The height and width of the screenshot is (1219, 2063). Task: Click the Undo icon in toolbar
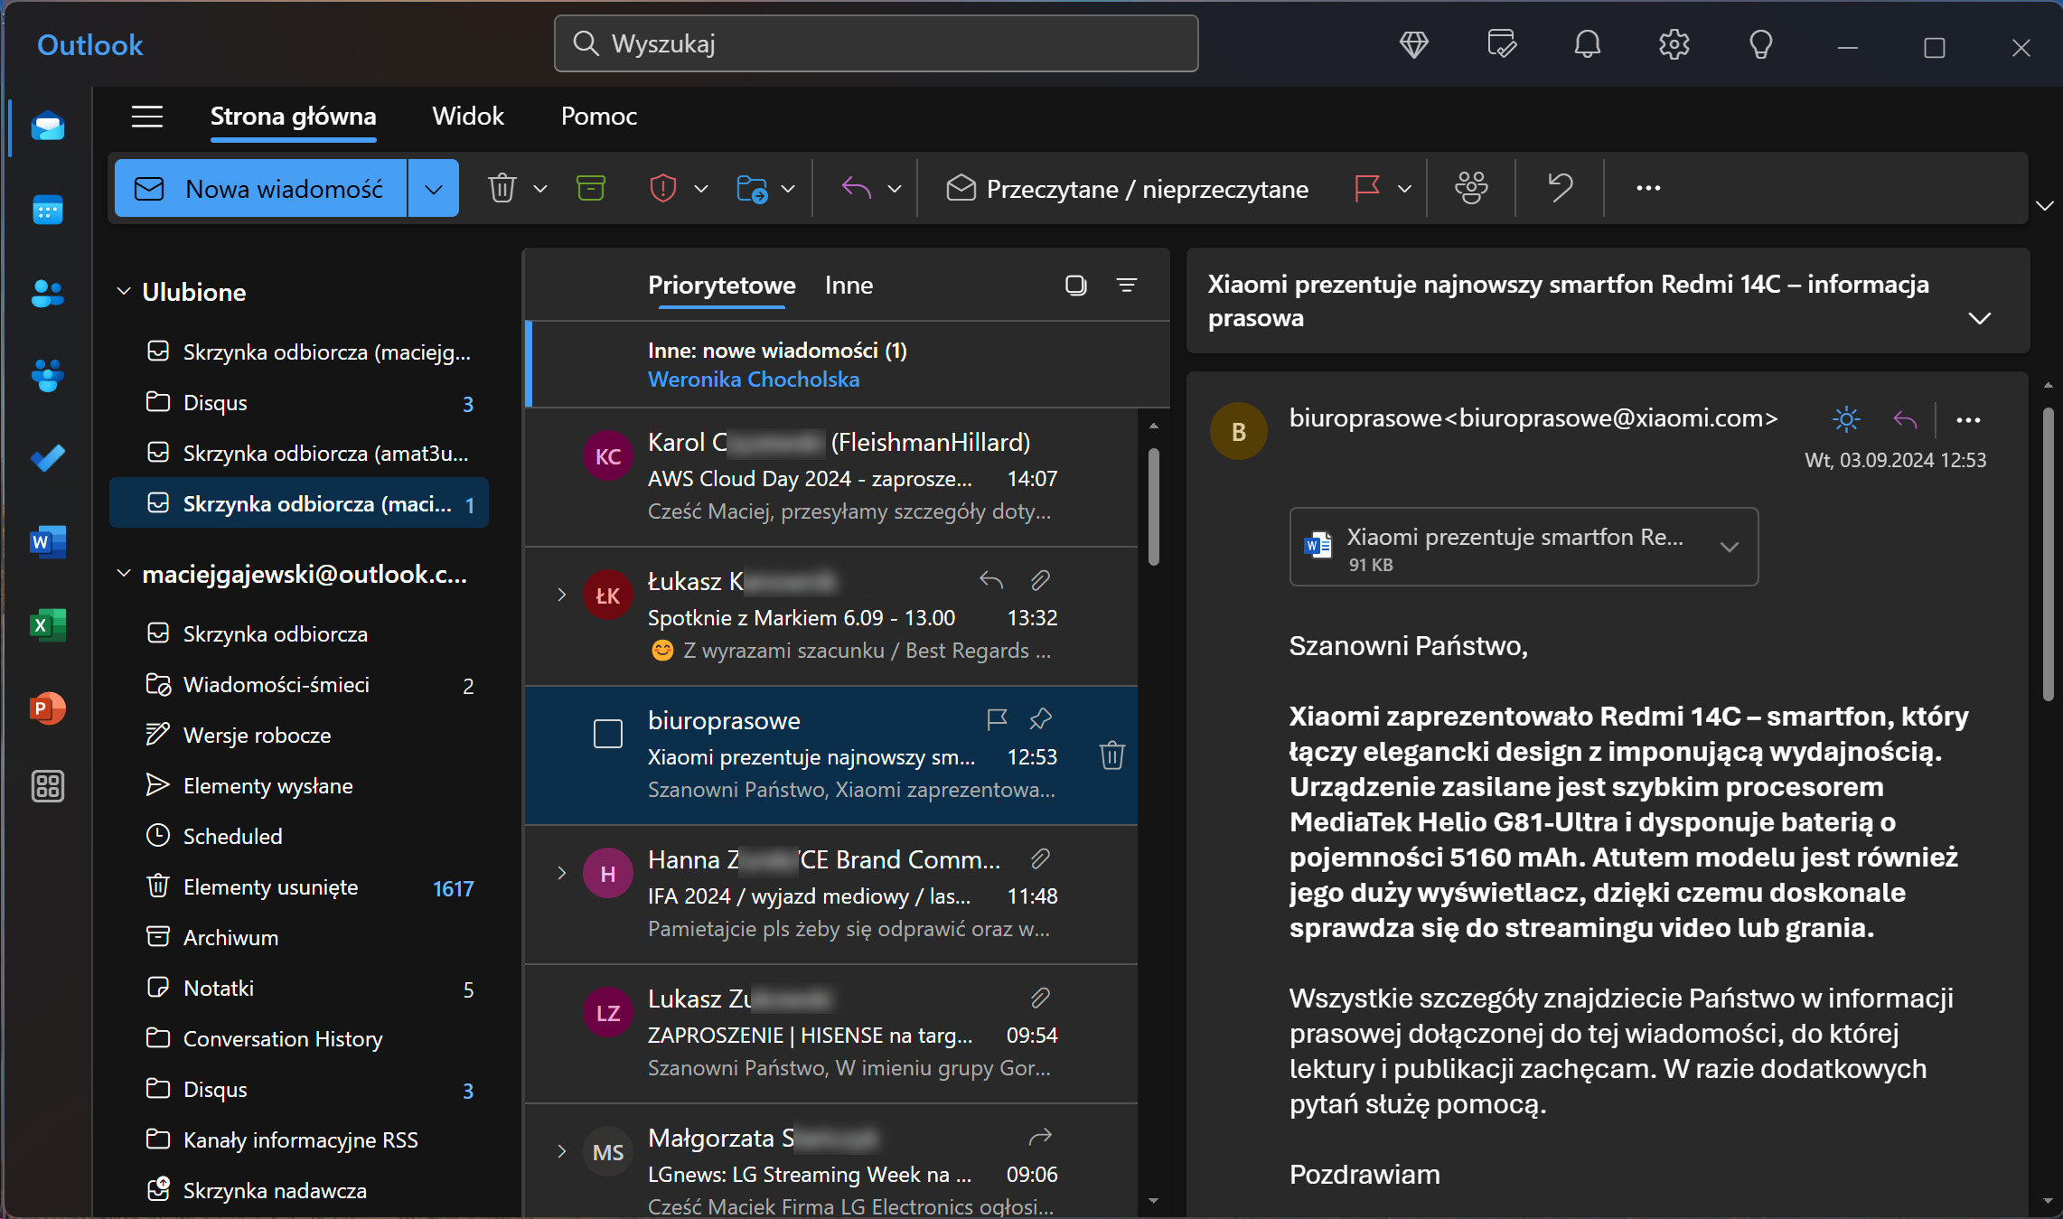(1561, 189)
